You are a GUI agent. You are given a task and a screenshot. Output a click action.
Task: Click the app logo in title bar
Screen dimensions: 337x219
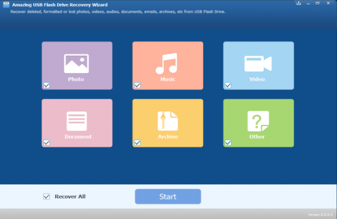pos(6,4)
